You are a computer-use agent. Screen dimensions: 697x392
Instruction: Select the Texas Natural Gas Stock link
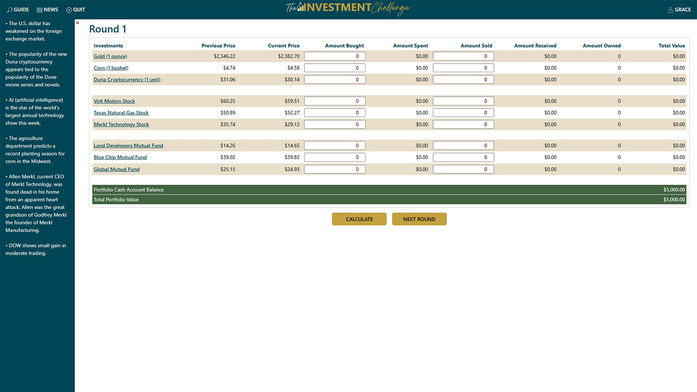coord(121,113)
